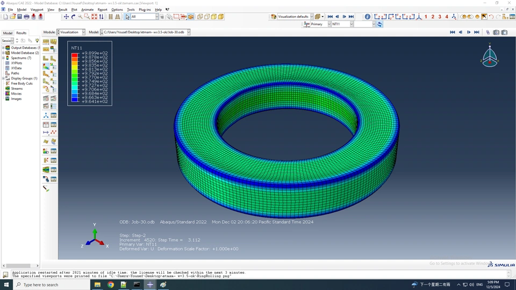Viewport: 516px width, 290px height.
Task: Click the Box Zoom View tool
Action: (87, 17)
